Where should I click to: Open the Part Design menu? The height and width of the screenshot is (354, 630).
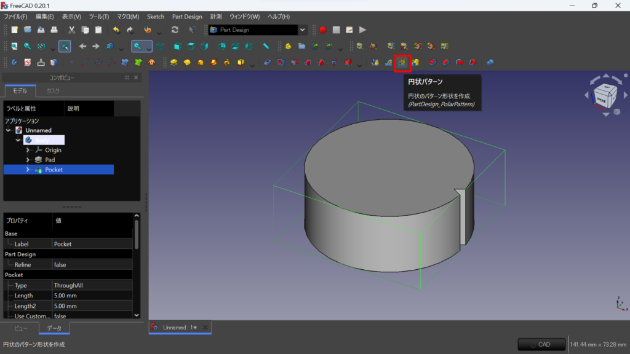coord(187,17)
